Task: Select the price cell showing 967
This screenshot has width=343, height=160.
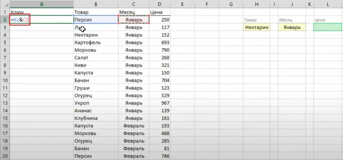Action: coord(159,103)
